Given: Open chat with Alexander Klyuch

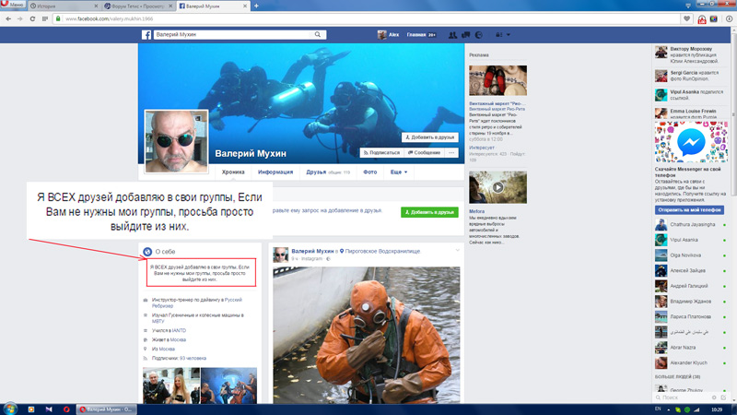Looking at the screenshot, I should point(691,363).
